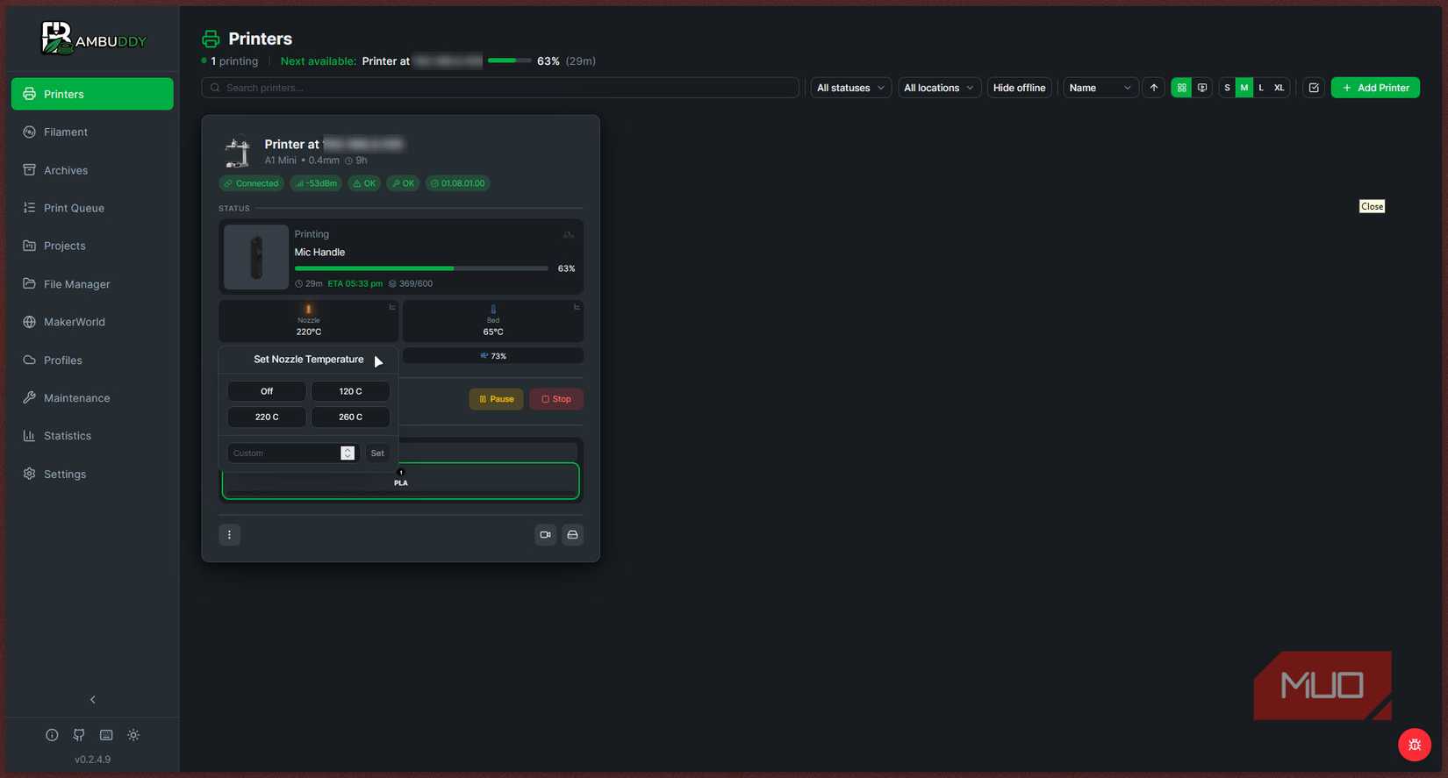Select card size XL

1279,88
